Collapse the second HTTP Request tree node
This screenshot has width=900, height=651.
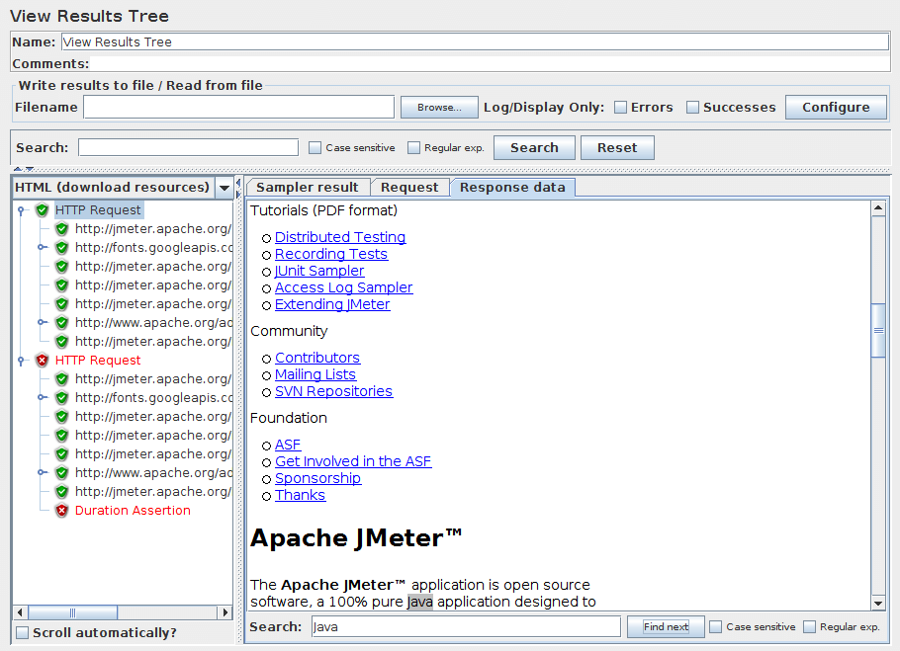click(22, 360)
